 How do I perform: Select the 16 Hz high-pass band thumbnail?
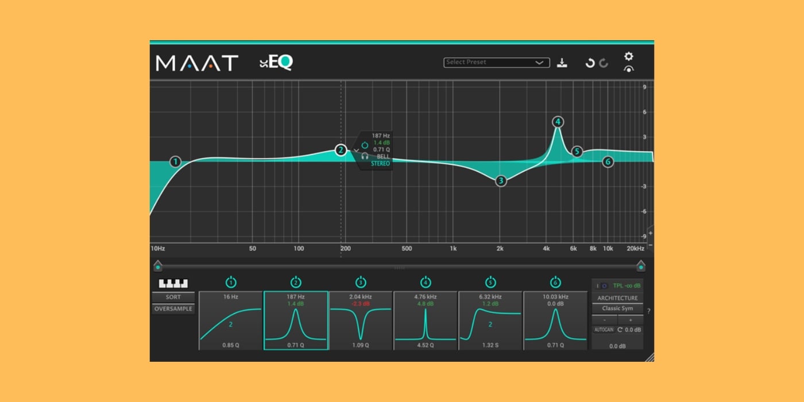pyautogui.click(x=231, y=320)
